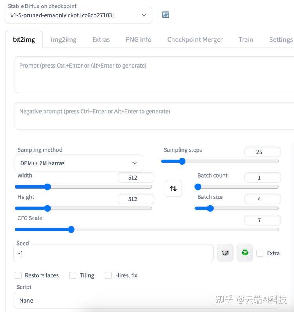294x312 pixels.
Task: Toggle the Tiling checkbox
Action: click(73, 275)
